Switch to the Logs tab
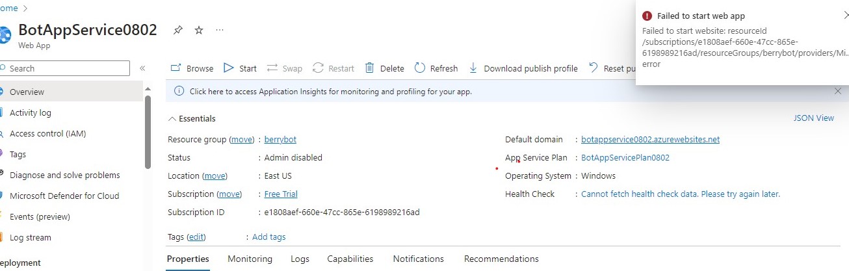Viewport: 849px width, 271px height. (x=300, y=259)
